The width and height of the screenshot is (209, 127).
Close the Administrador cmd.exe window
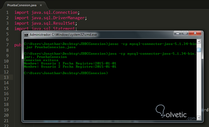tap(195, 33)
